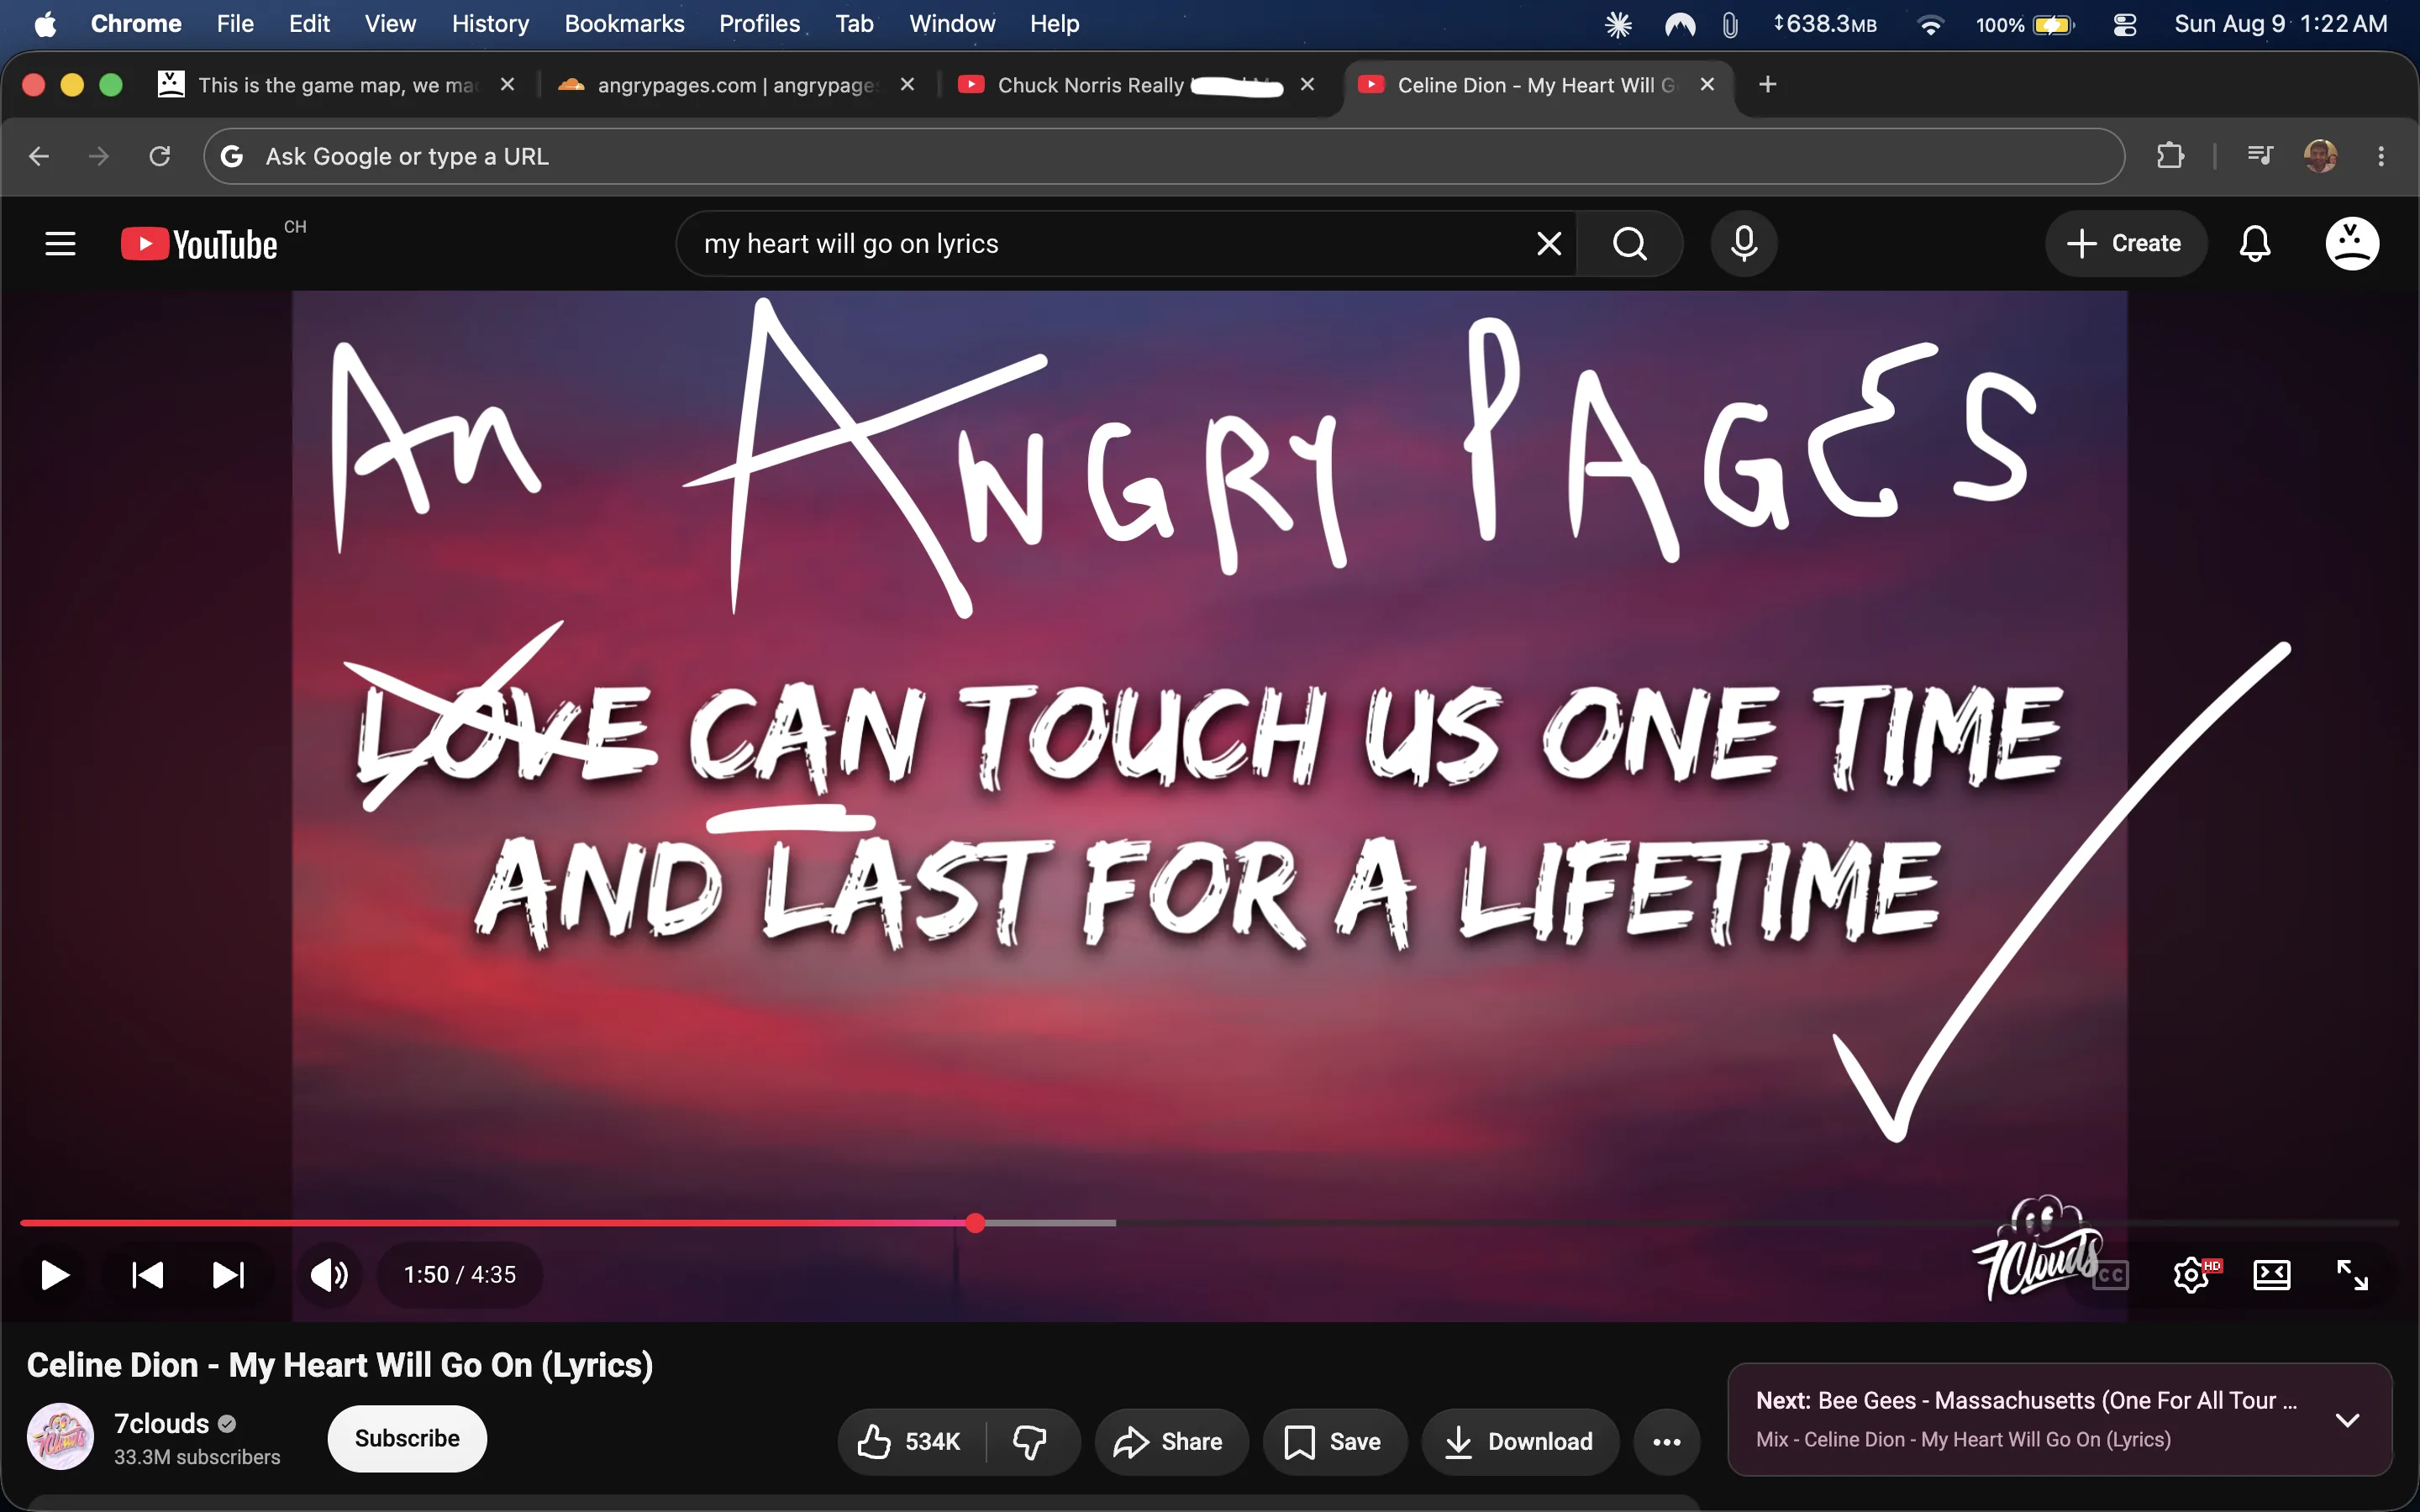Download the video
This screenshot has height=1512, width=2420.
(x=1520, y=1441)
